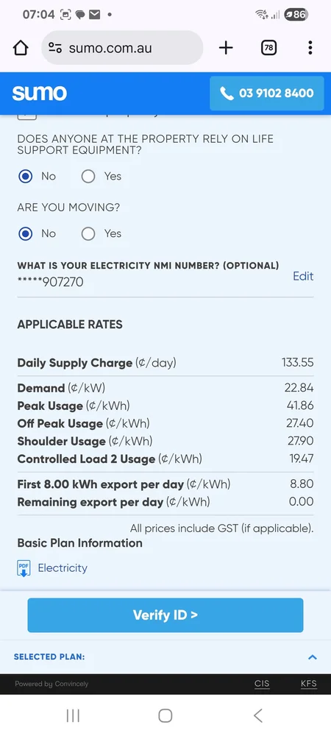
Task: Tap the site settings icon in address bar
Action: tap(55, 48)
